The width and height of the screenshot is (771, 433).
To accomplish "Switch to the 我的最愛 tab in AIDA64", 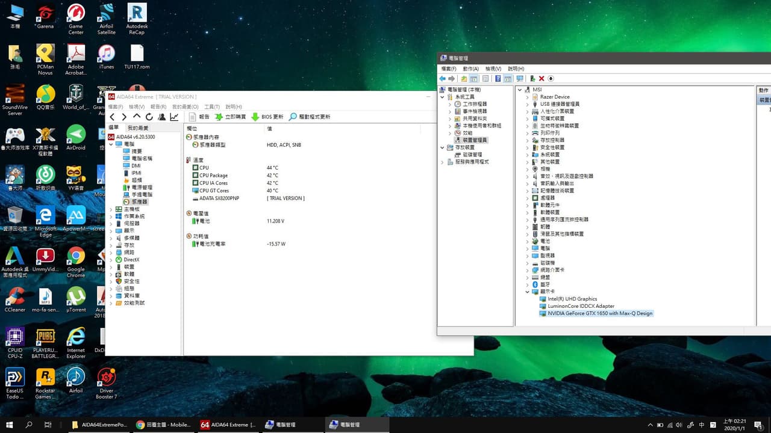I will 138,128.
